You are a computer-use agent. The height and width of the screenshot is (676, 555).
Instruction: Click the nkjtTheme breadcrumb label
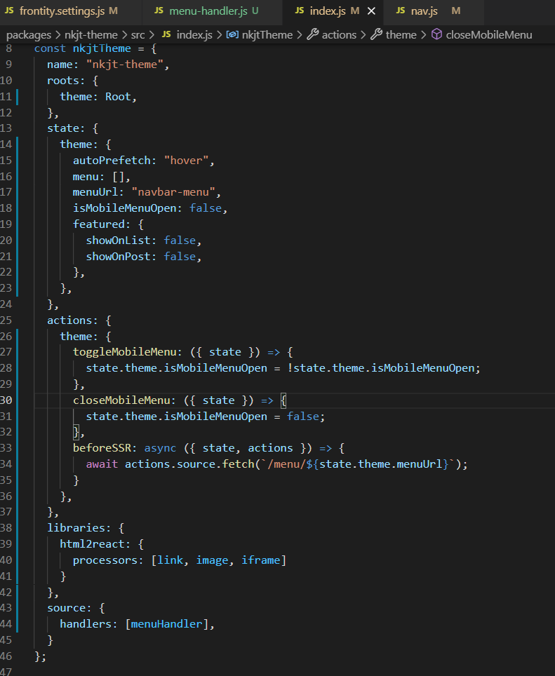click(268, 34)
